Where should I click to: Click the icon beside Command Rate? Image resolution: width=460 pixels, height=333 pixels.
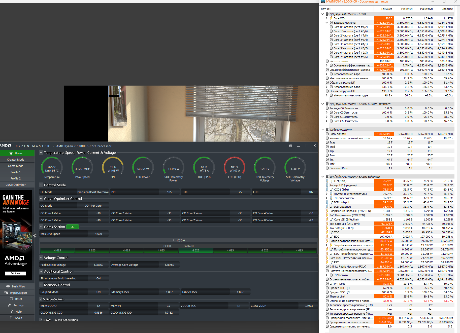coord(327,168)
